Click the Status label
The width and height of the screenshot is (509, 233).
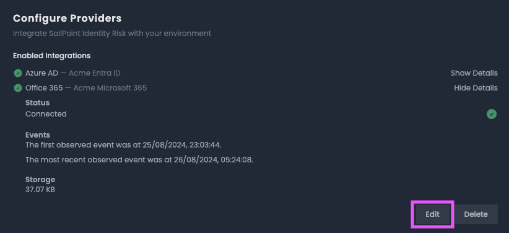pos(37,103)
